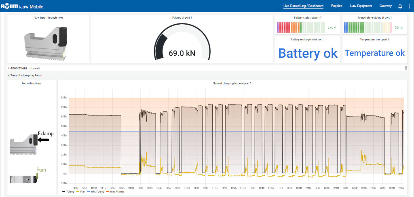
Task: Open the notifications bell icon
Action: (x=400, y=6)
